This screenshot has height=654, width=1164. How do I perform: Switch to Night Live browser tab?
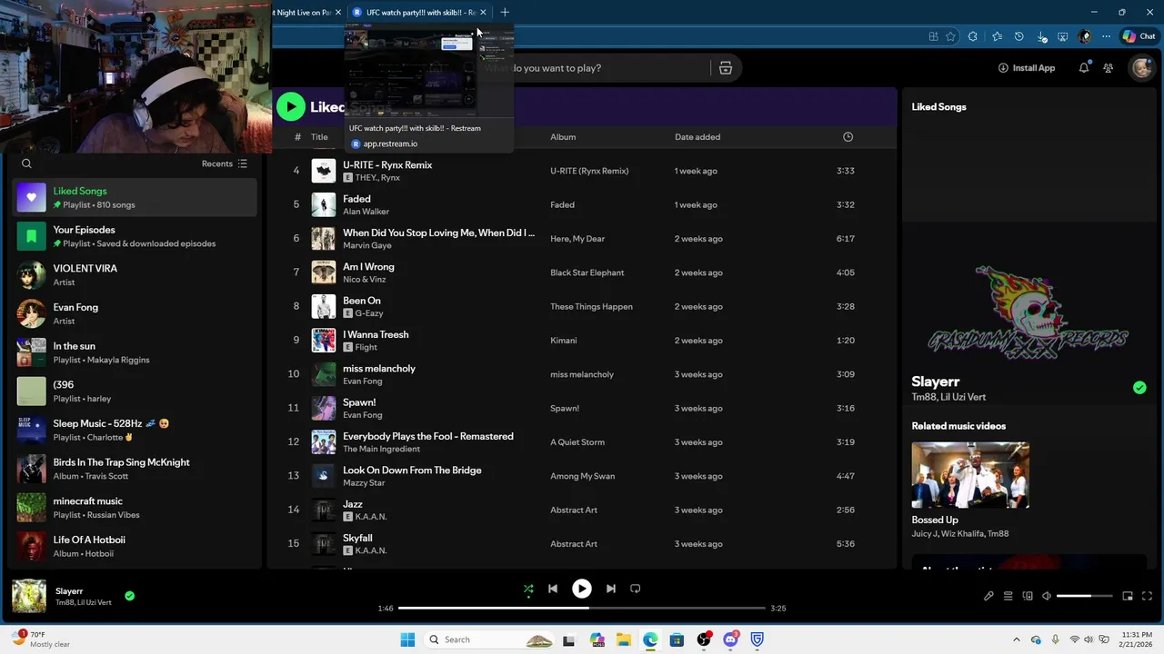coord(308,12)
